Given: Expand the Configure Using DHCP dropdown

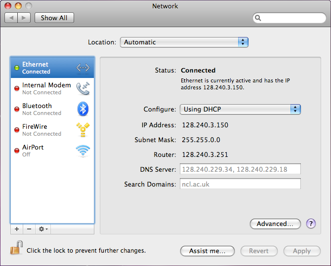Looking at the screenshot, I should 240,110.
